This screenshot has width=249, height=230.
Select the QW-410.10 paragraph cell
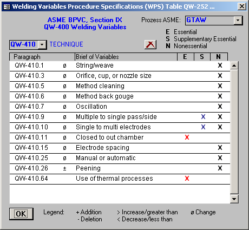[31, 127]
